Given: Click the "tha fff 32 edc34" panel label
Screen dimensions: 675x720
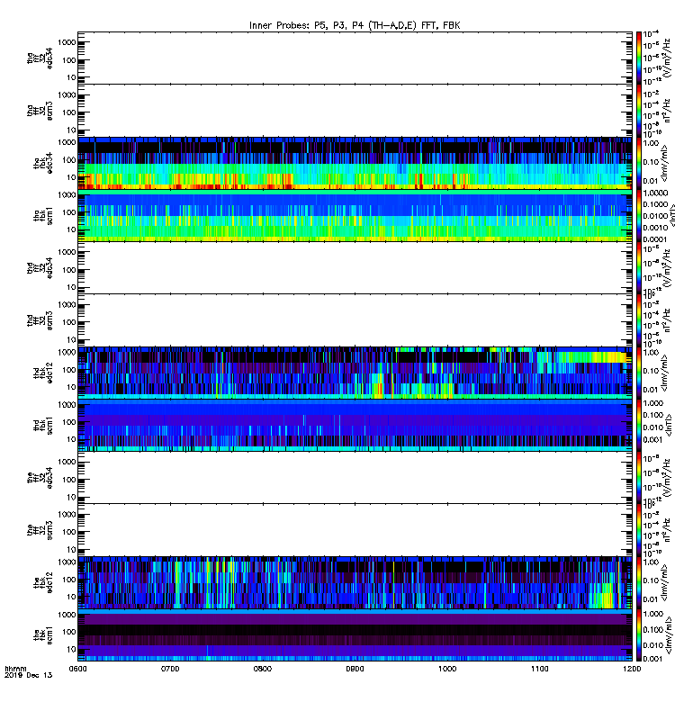Looking at the screenshot, I should (x=40, y=58).
